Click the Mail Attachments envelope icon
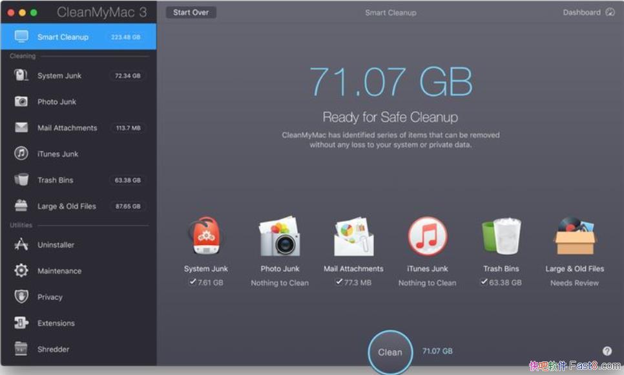The height and width of the screenshot is (375, 624). pos(353,237)
